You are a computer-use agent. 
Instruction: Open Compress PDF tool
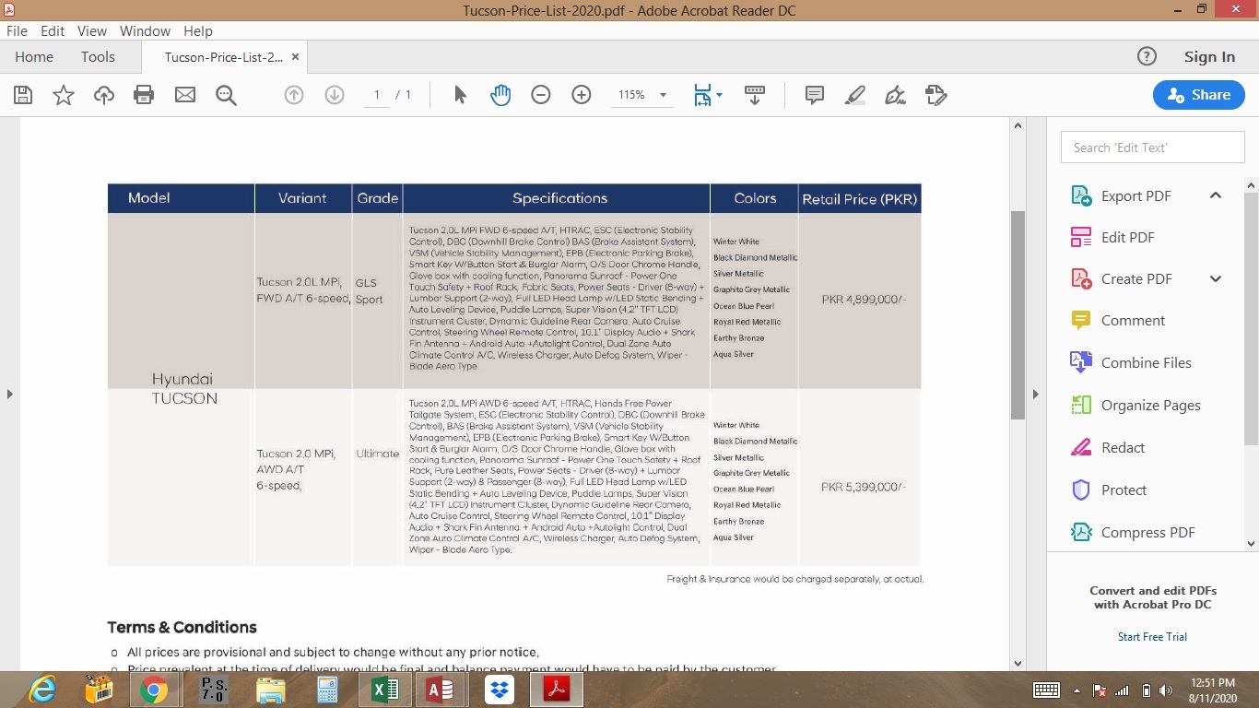click(x=1147, y=533)
